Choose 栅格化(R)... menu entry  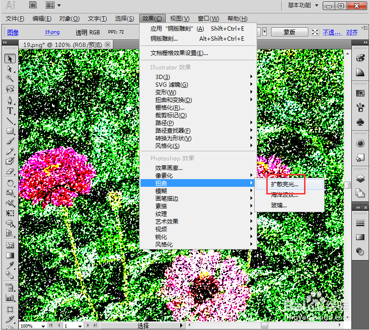pyautogui.click(x=170, y=108)
